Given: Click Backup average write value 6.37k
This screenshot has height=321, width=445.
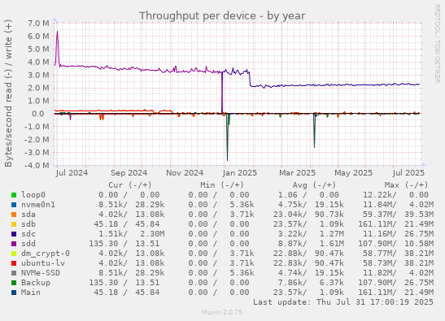Looking at the screenshot, I should (x=331, y=283).
